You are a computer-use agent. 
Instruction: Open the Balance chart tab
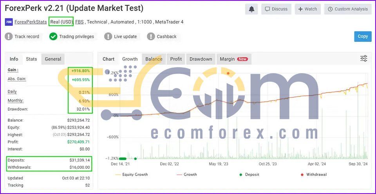[154, 59]
